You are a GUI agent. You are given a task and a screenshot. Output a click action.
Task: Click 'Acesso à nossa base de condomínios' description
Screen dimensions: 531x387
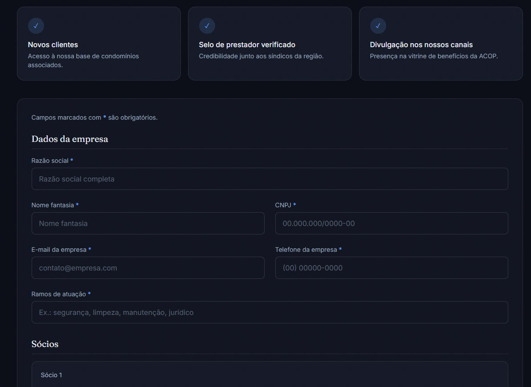(83, 60)
